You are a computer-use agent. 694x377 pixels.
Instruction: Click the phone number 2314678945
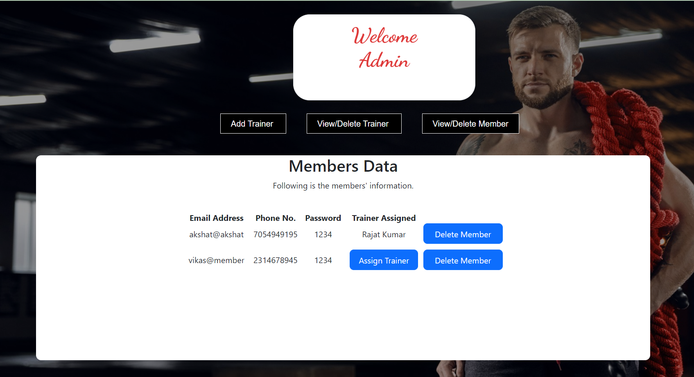coord(275,260)
